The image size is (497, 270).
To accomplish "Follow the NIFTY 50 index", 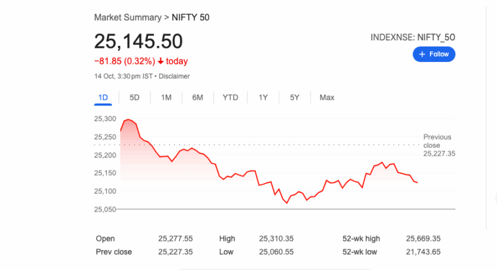I will [x=434, y=54].
